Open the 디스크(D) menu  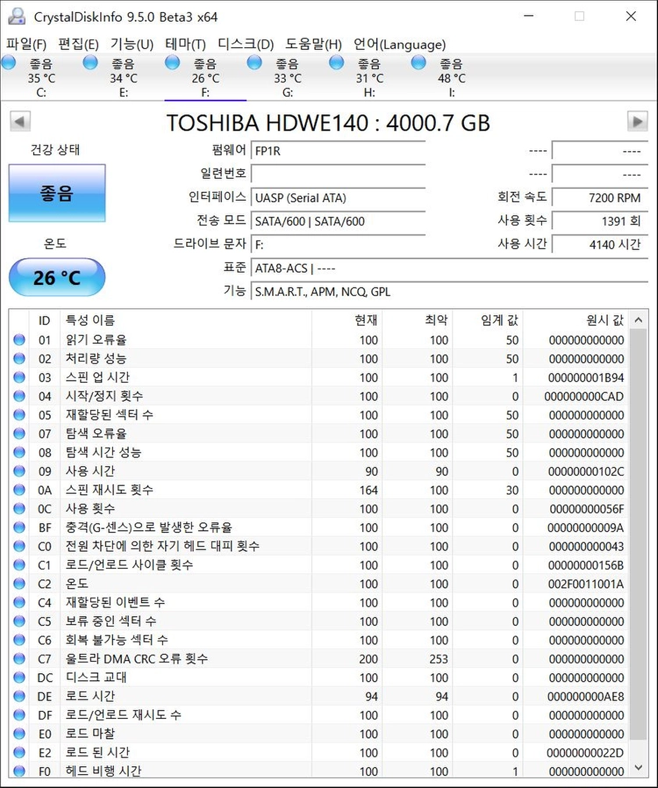[246, 44]
